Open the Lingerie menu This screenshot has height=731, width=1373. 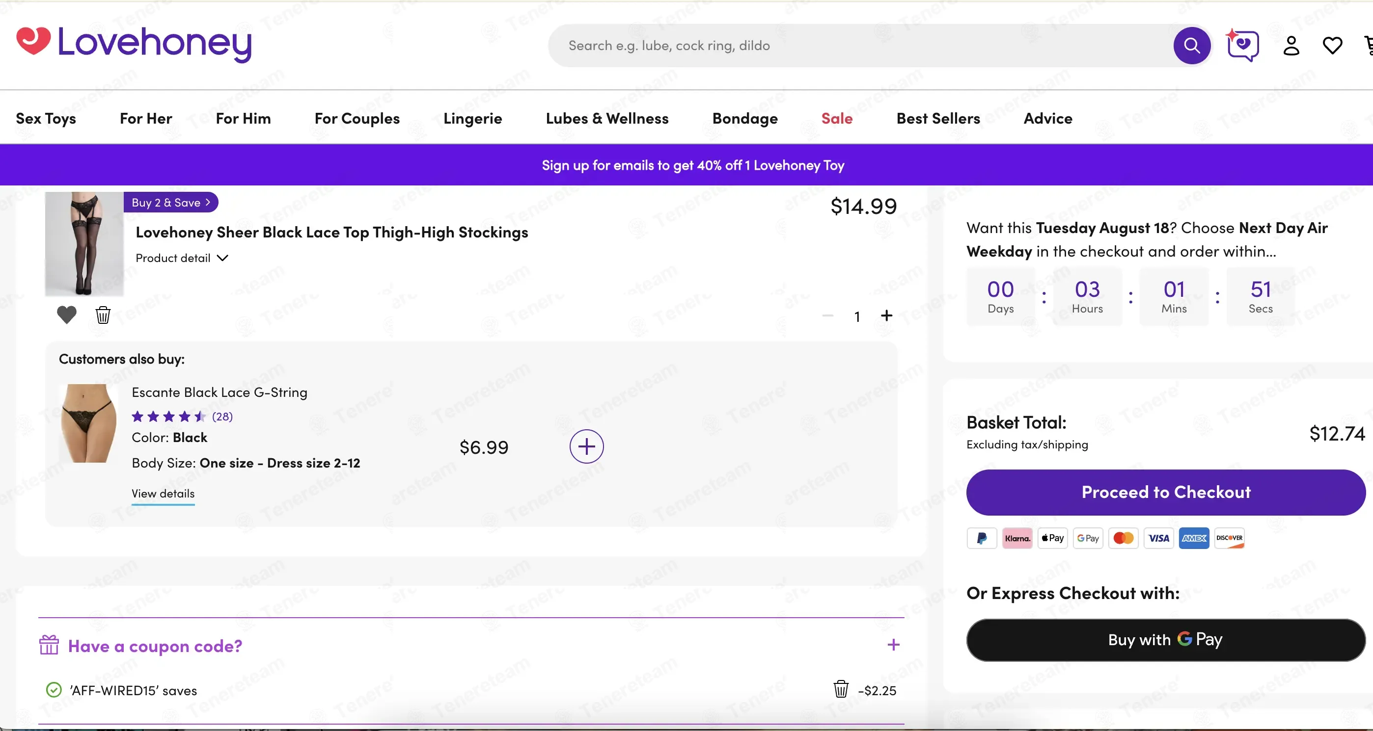pyautogui.click(x=473, y=118)
